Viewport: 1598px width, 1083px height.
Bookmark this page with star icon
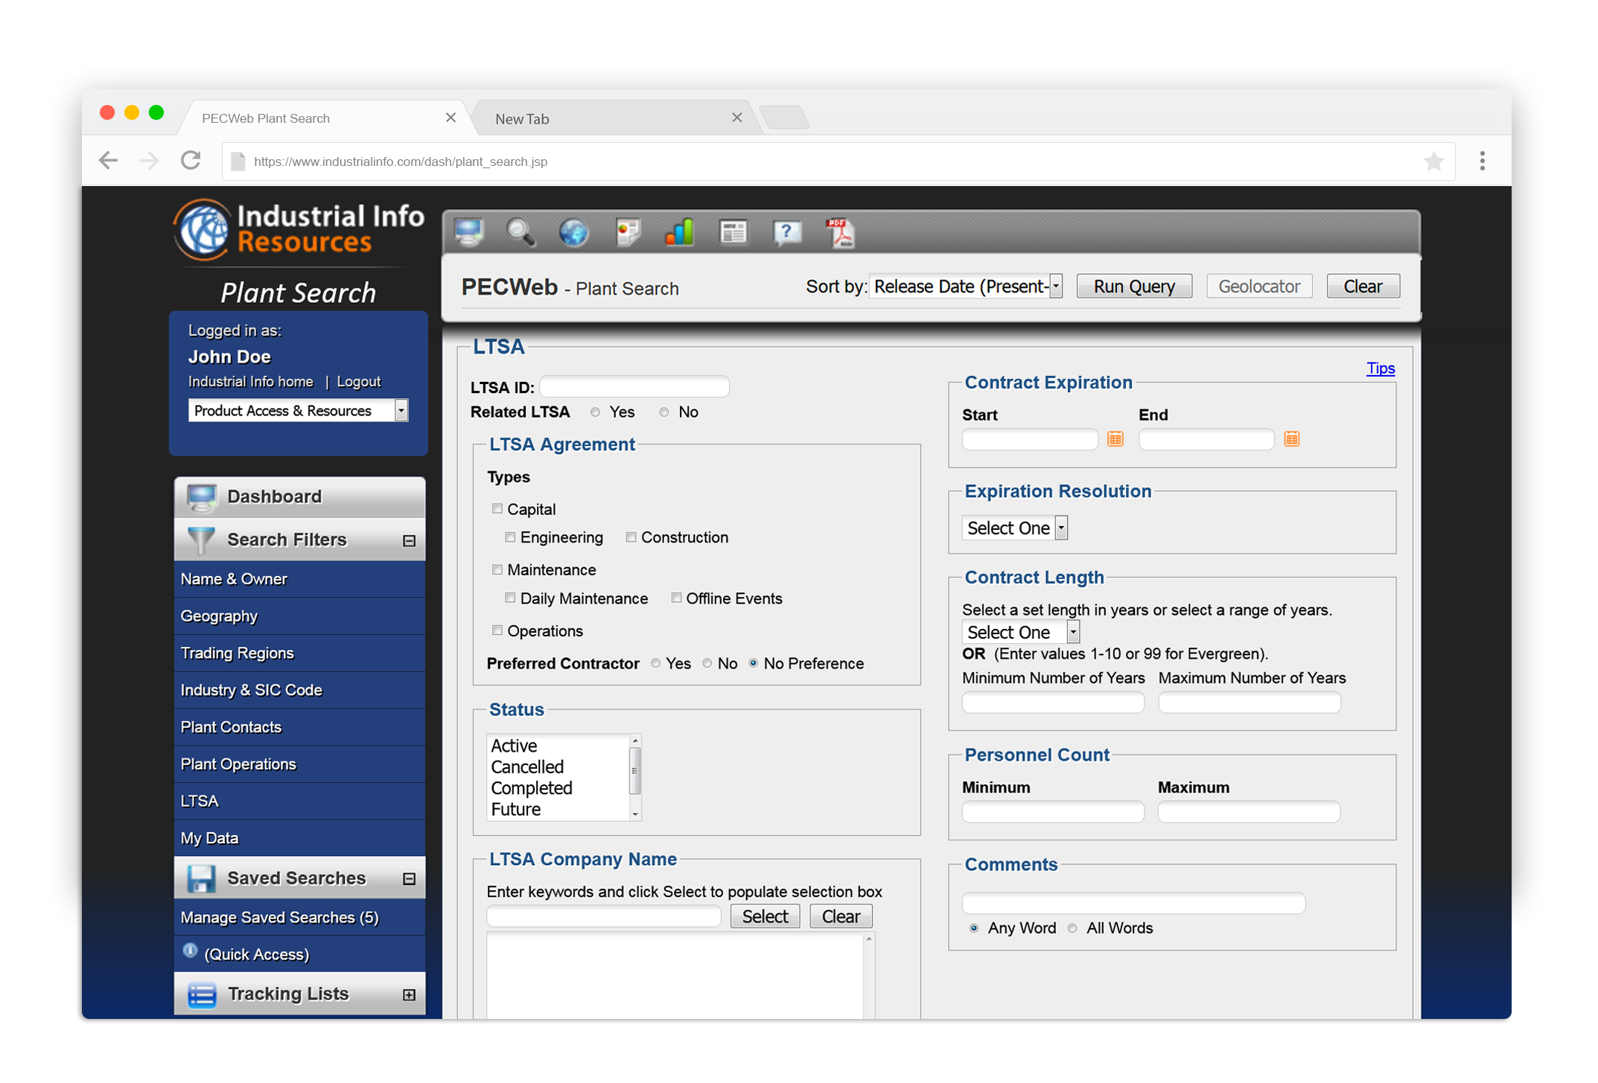(1433, 161)
